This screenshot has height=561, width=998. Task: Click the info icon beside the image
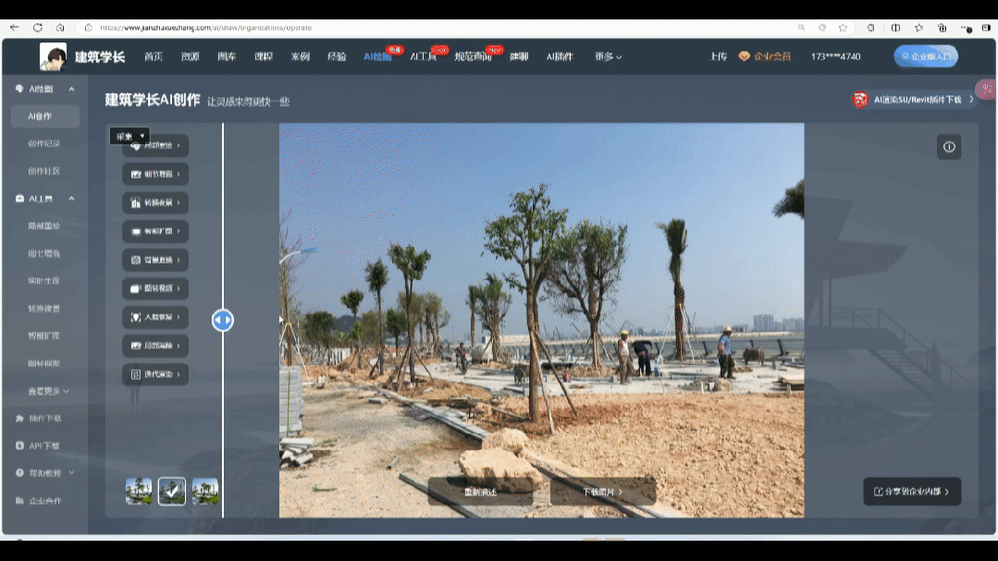pos(949,147)
